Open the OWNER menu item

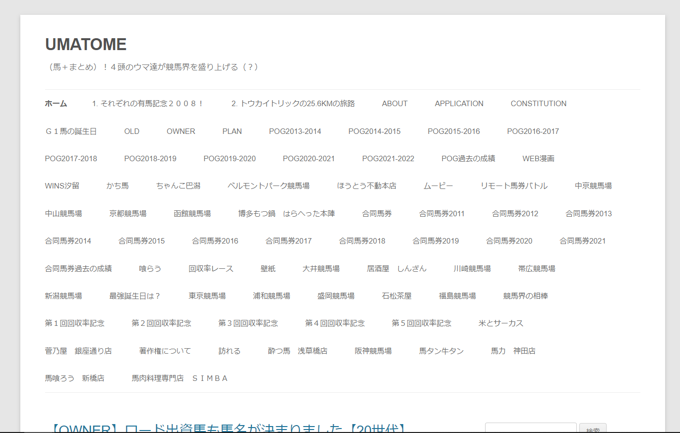pos(181,131)
